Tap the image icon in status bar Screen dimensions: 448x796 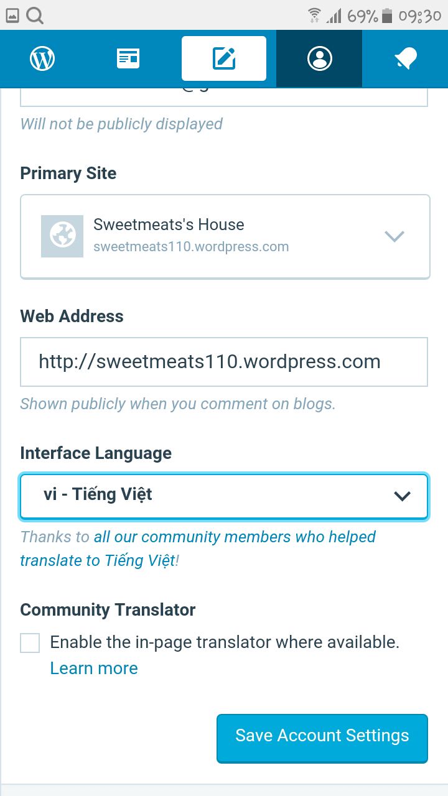coord(12,16)
